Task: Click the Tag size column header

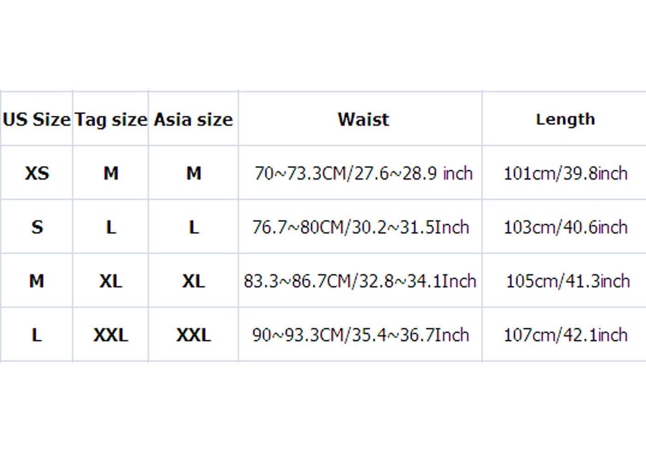Action: pos(111,119)
